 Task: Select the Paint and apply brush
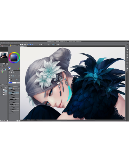click(14, 100)
